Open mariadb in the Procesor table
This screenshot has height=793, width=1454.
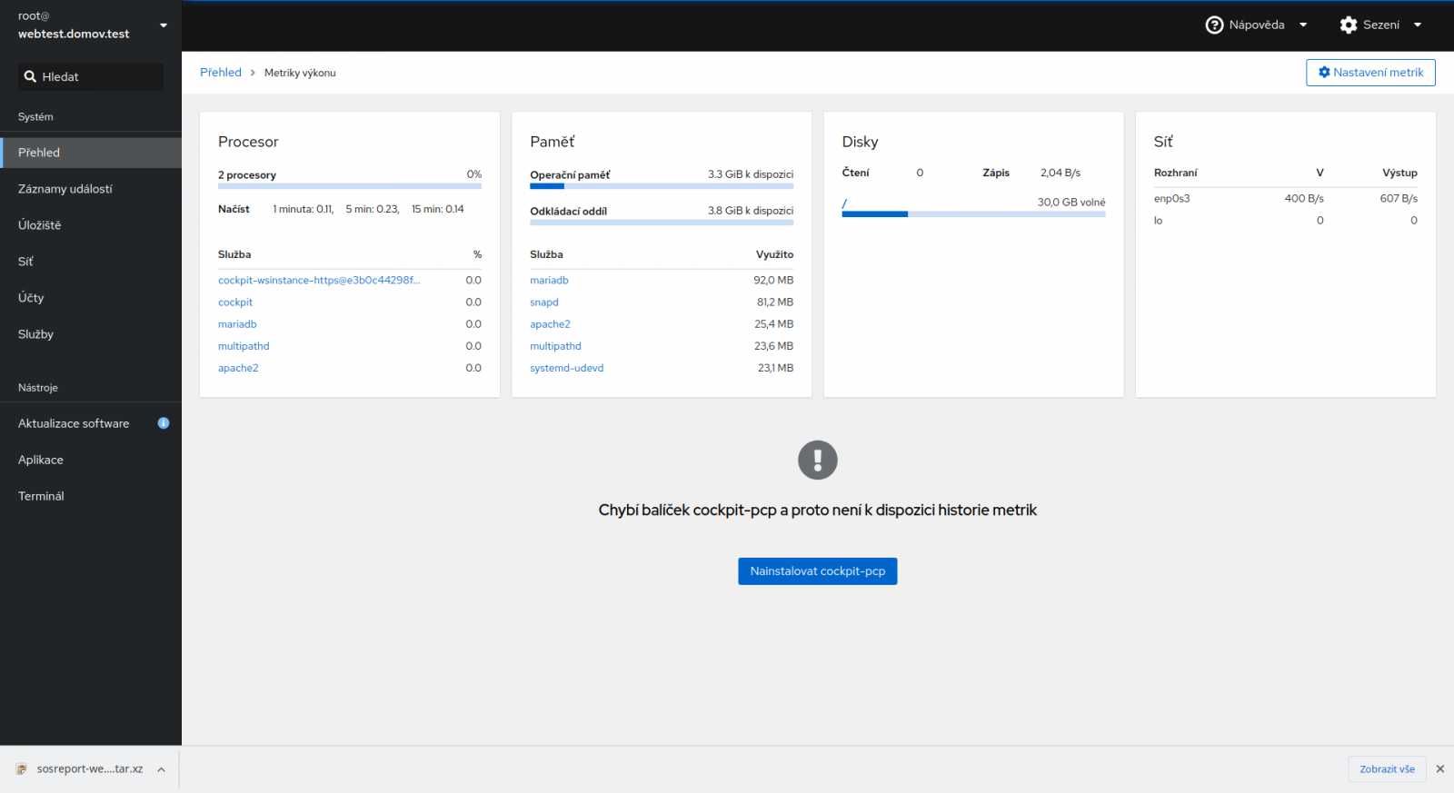coord(237,324)
